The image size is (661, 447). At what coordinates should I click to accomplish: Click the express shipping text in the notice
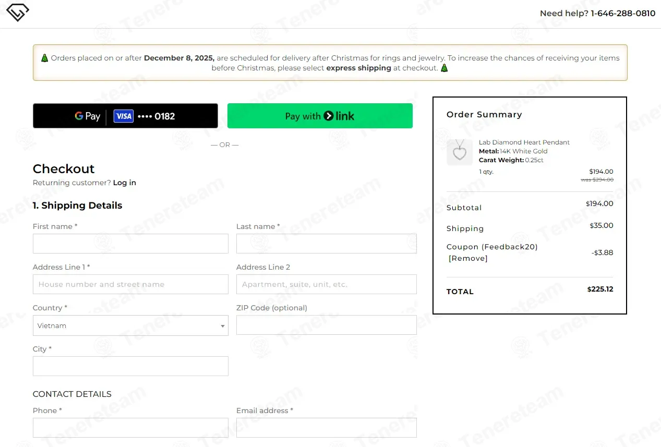[359, 68]
